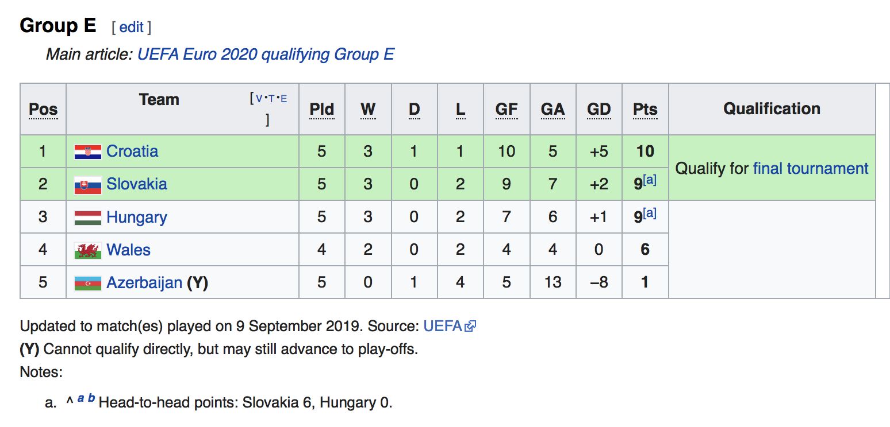This screenshot has width=890, height=427.
Task: Click the Croatia flag icon
Action: pos(87,152)
